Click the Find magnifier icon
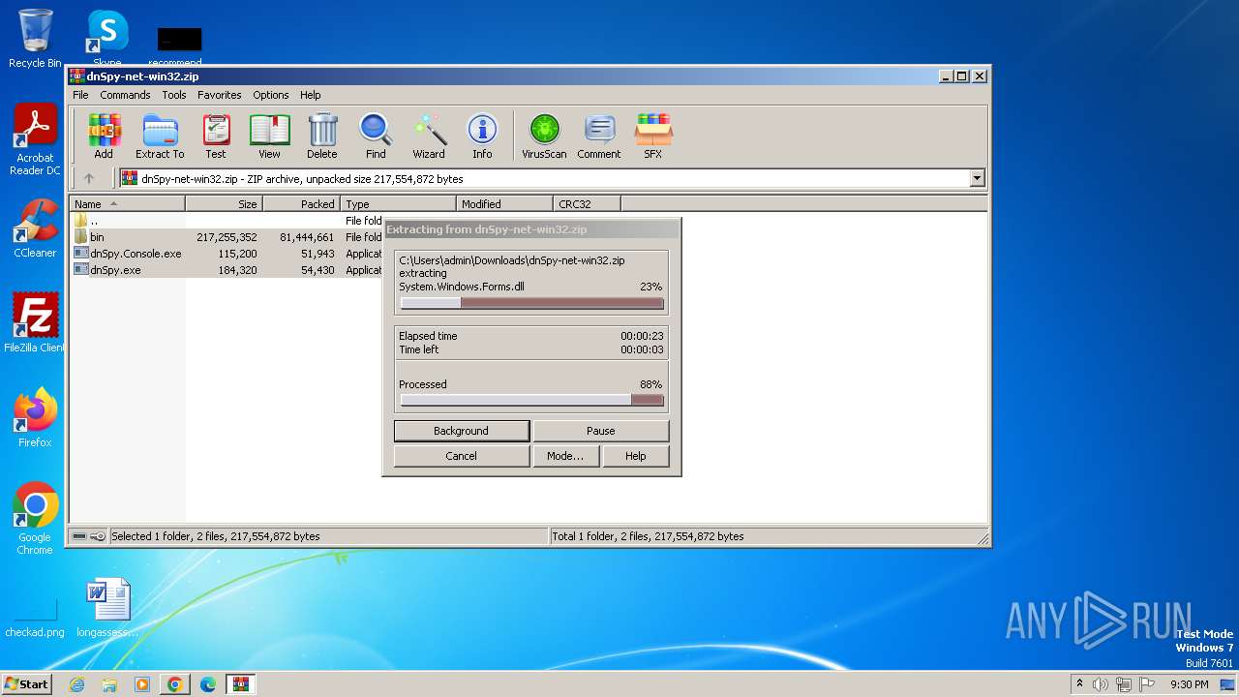 (376, 136)
